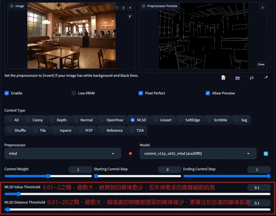The width and height of the screenshot is (276, 216).
Task: Pick Normal control type
Action: click(x=83, y=120)
